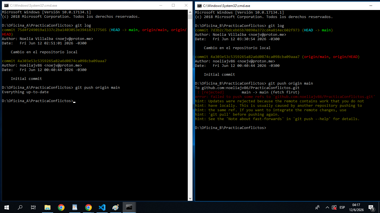Open the document app icon between the Chrome icons
This screenshot has height=213, width=380.
75,207
